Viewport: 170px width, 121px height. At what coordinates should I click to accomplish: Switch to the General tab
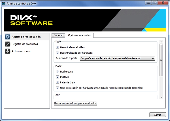[58, 36]
